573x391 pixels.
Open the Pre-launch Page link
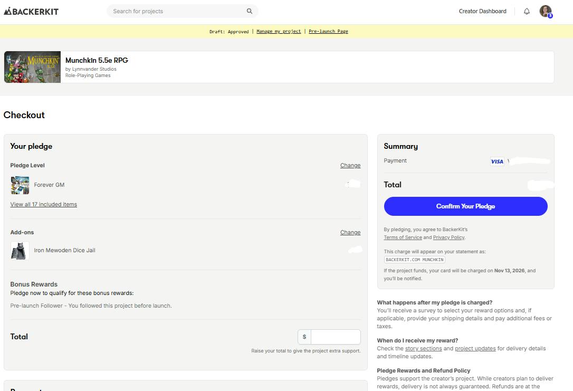tap(328, 32)
